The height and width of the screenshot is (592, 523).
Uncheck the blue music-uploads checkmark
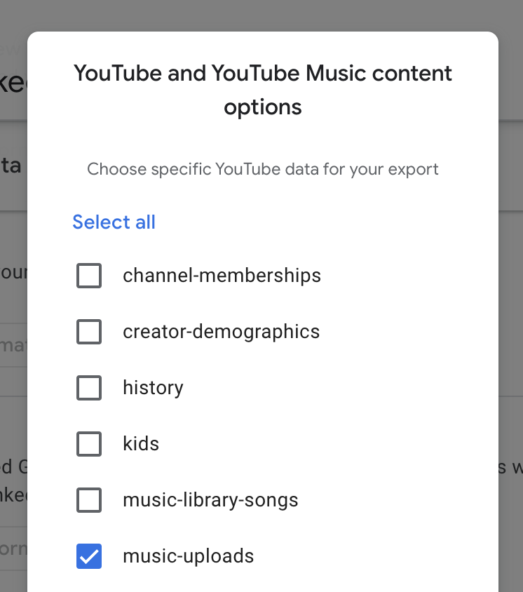point(89,556)
